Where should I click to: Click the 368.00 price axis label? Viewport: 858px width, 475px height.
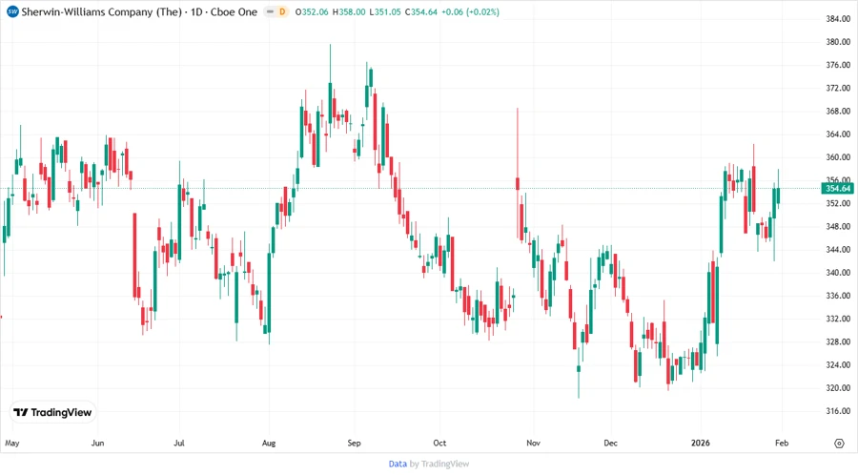pos(838,111)
